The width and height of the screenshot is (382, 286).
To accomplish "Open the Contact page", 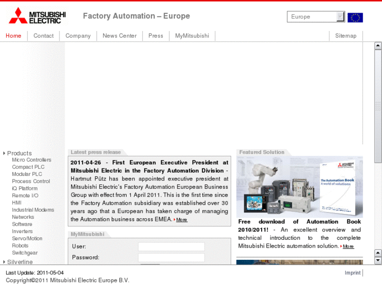I will click(x=44, y=36).
